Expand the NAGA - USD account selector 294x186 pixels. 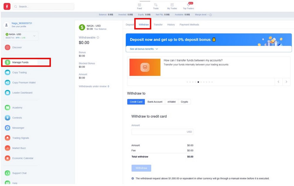[21, 36]
